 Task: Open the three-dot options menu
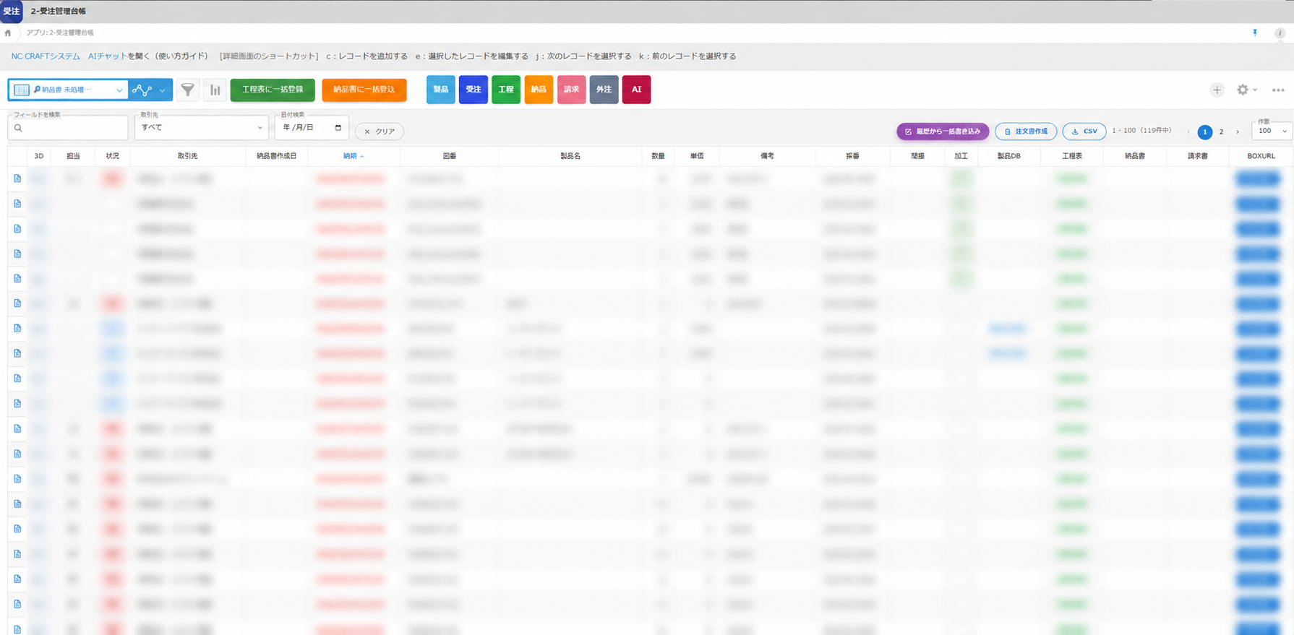coord(1278,90)
